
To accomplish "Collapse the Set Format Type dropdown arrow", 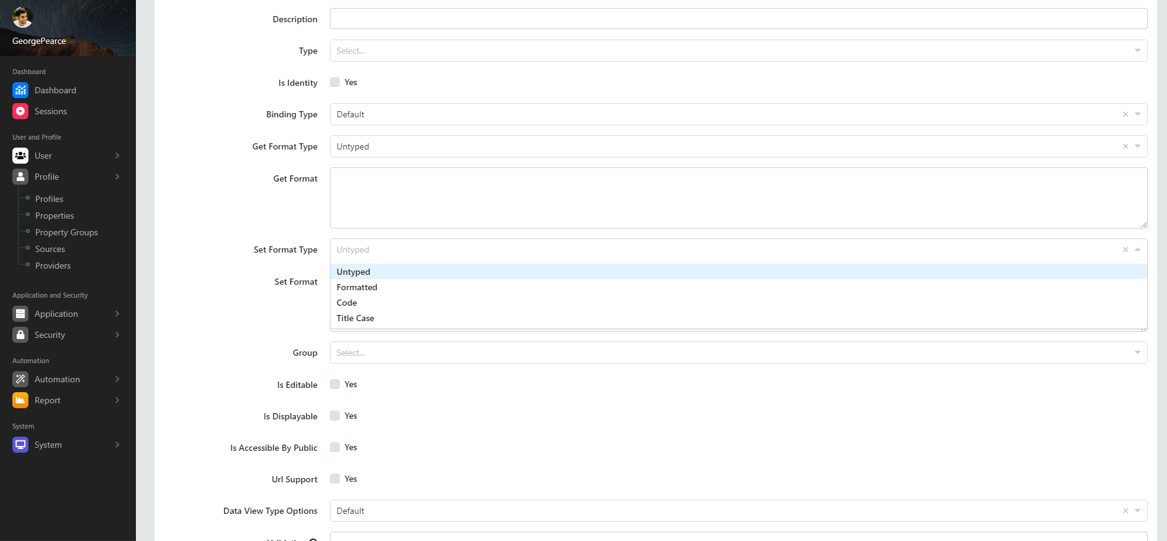I will click(1138, 250).
